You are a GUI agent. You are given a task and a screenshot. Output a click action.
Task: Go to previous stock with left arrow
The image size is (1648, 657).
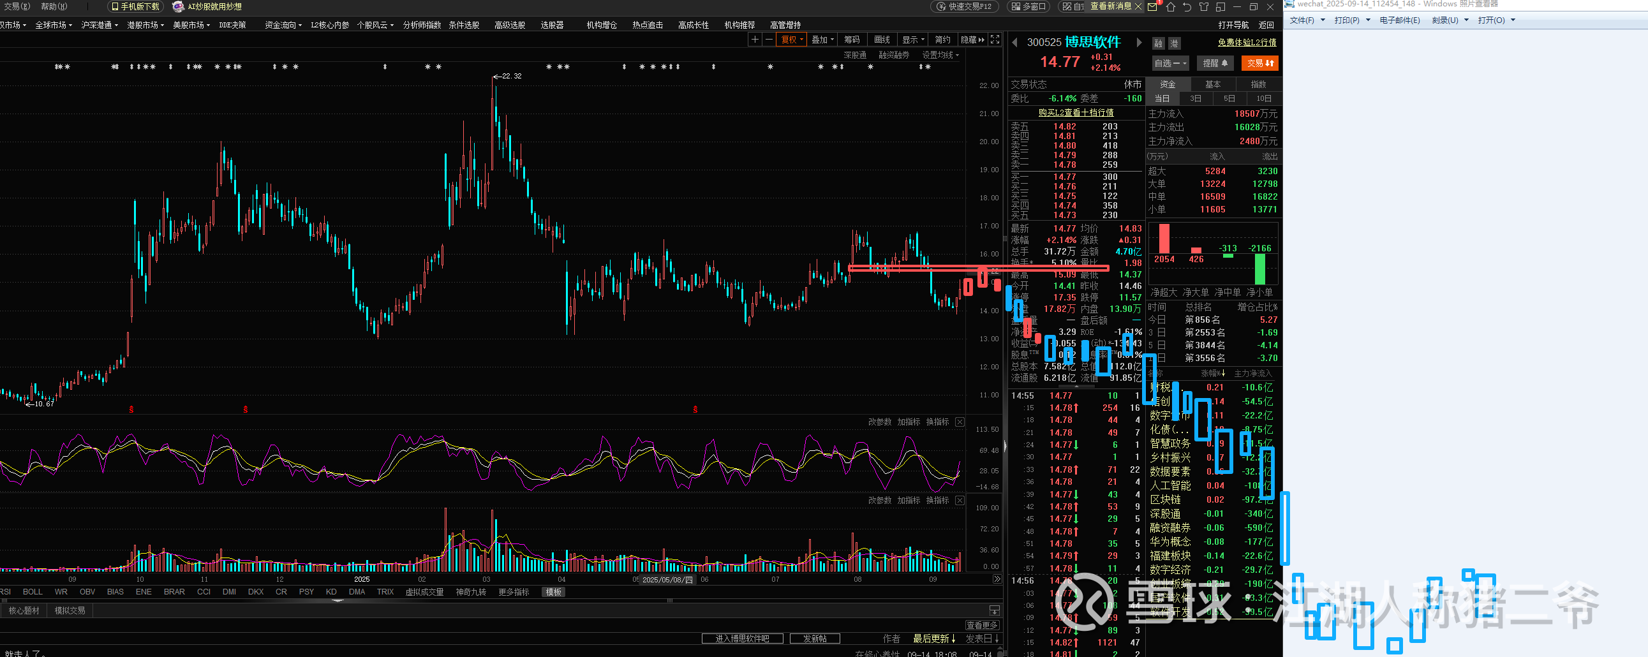(1014, 43)
